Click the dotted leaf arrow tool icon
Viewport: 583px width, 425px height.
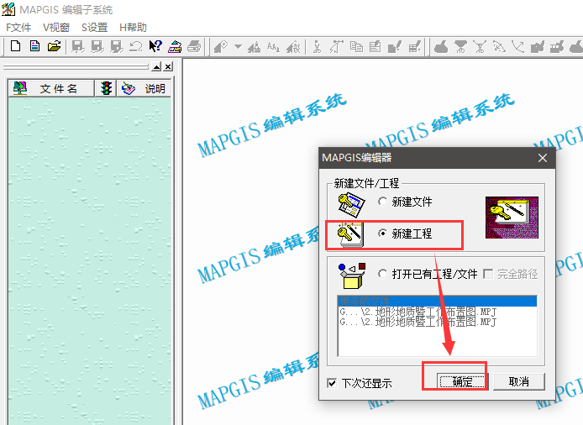pyautogui.click(x=499, y=47)
